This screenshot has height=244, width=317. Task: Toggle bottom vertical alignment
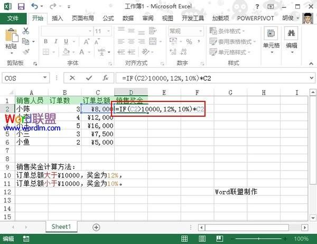(142, 32)
